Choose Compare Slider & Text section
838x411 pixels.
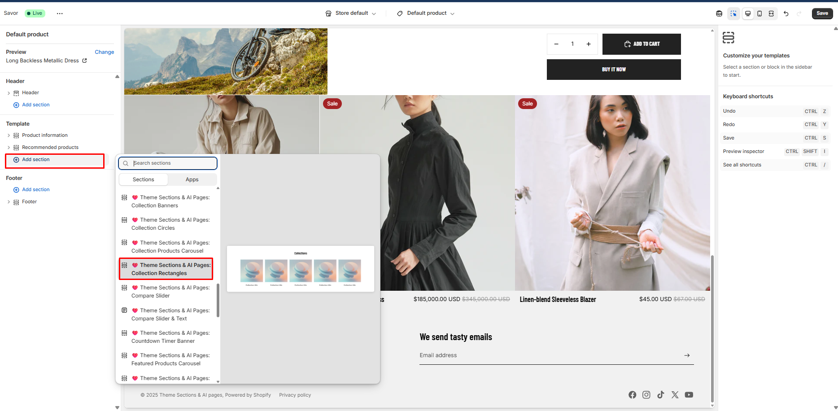click(166, 315)
